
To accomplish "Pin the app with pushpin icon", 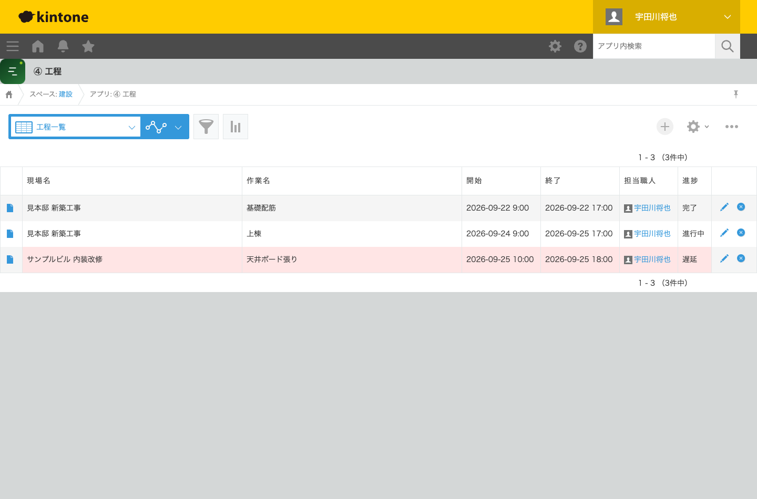I will tap(736, 94).
